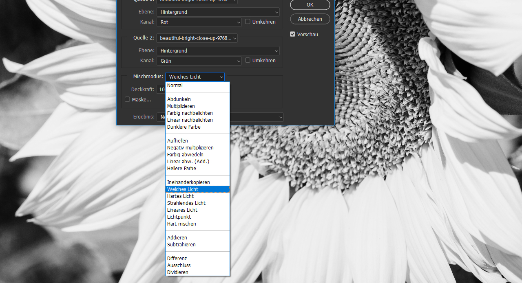The width and height of the screenshot is (522, 283).
Task: Click the Abbrechen button
Action: click(x=310, y=19)
